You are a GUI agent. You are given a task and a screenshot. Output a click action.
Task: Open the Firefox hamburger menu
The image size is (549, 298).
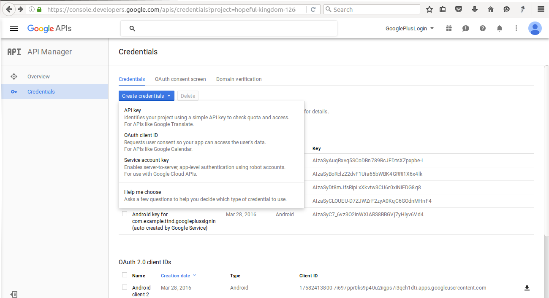tap(541, 9)
